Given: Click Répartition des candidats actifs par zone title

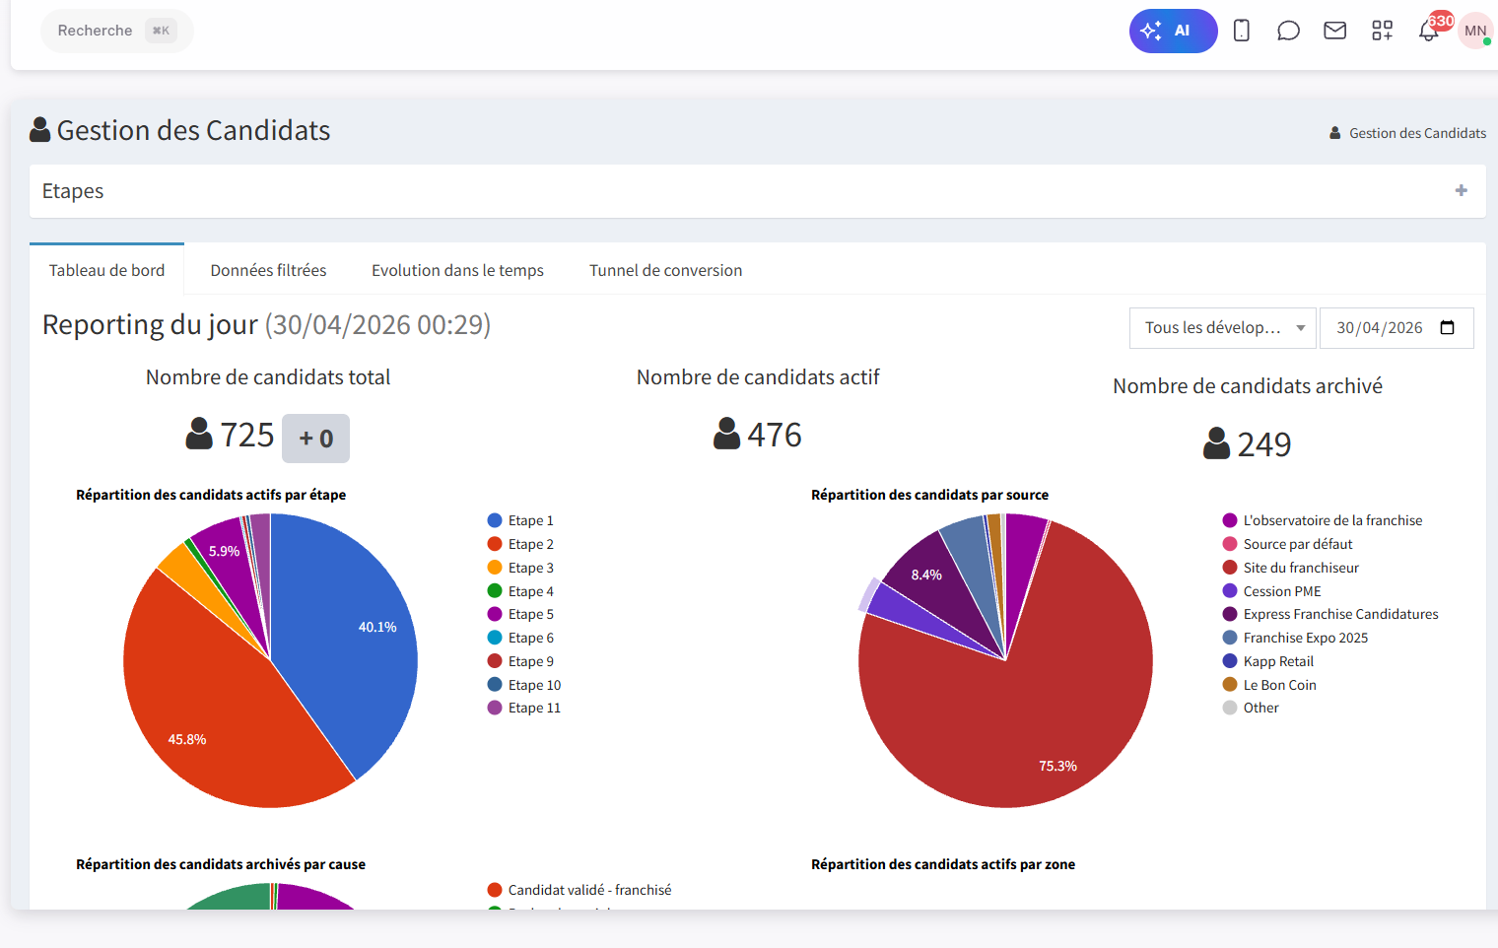Looking at the screenshot, I should pos(943,864).
